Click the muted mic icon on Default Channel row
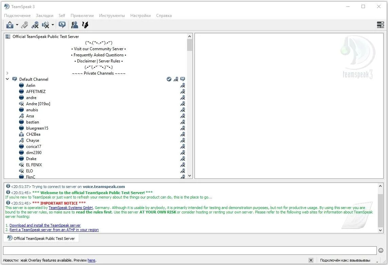The height and width of the screenshot is (265, 388). tap(176, 79)
